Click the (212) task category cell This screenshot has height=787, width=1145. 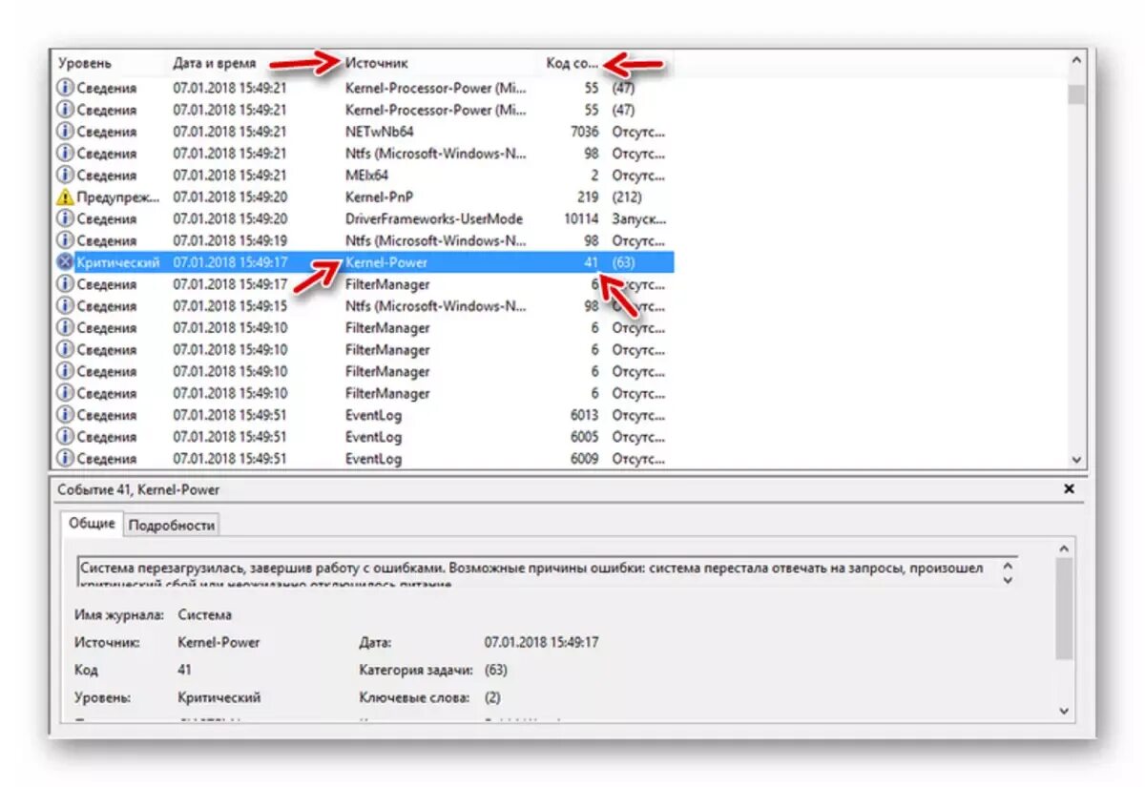pyautogui.click(x=626, y=197)
